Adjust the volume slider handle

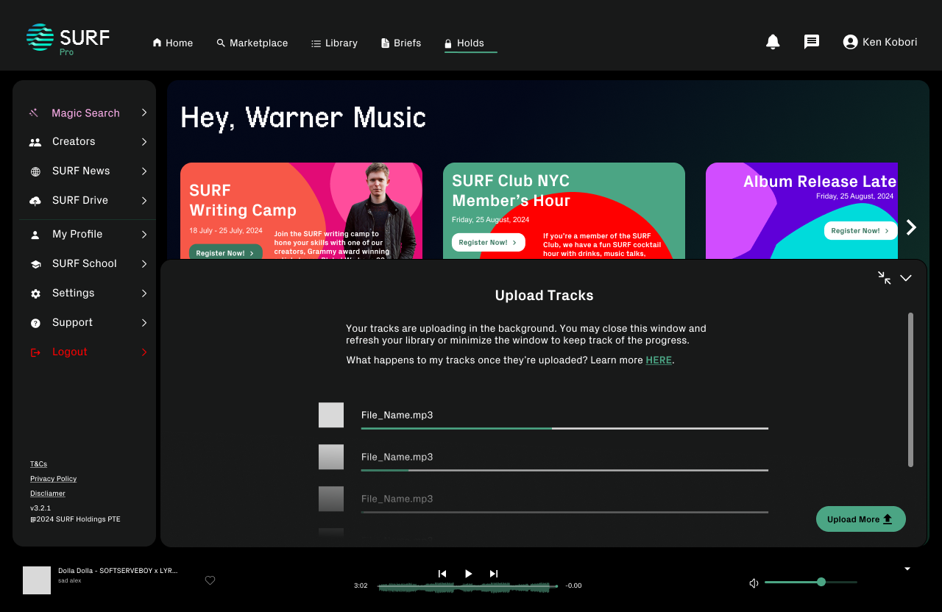coord(821,582)
